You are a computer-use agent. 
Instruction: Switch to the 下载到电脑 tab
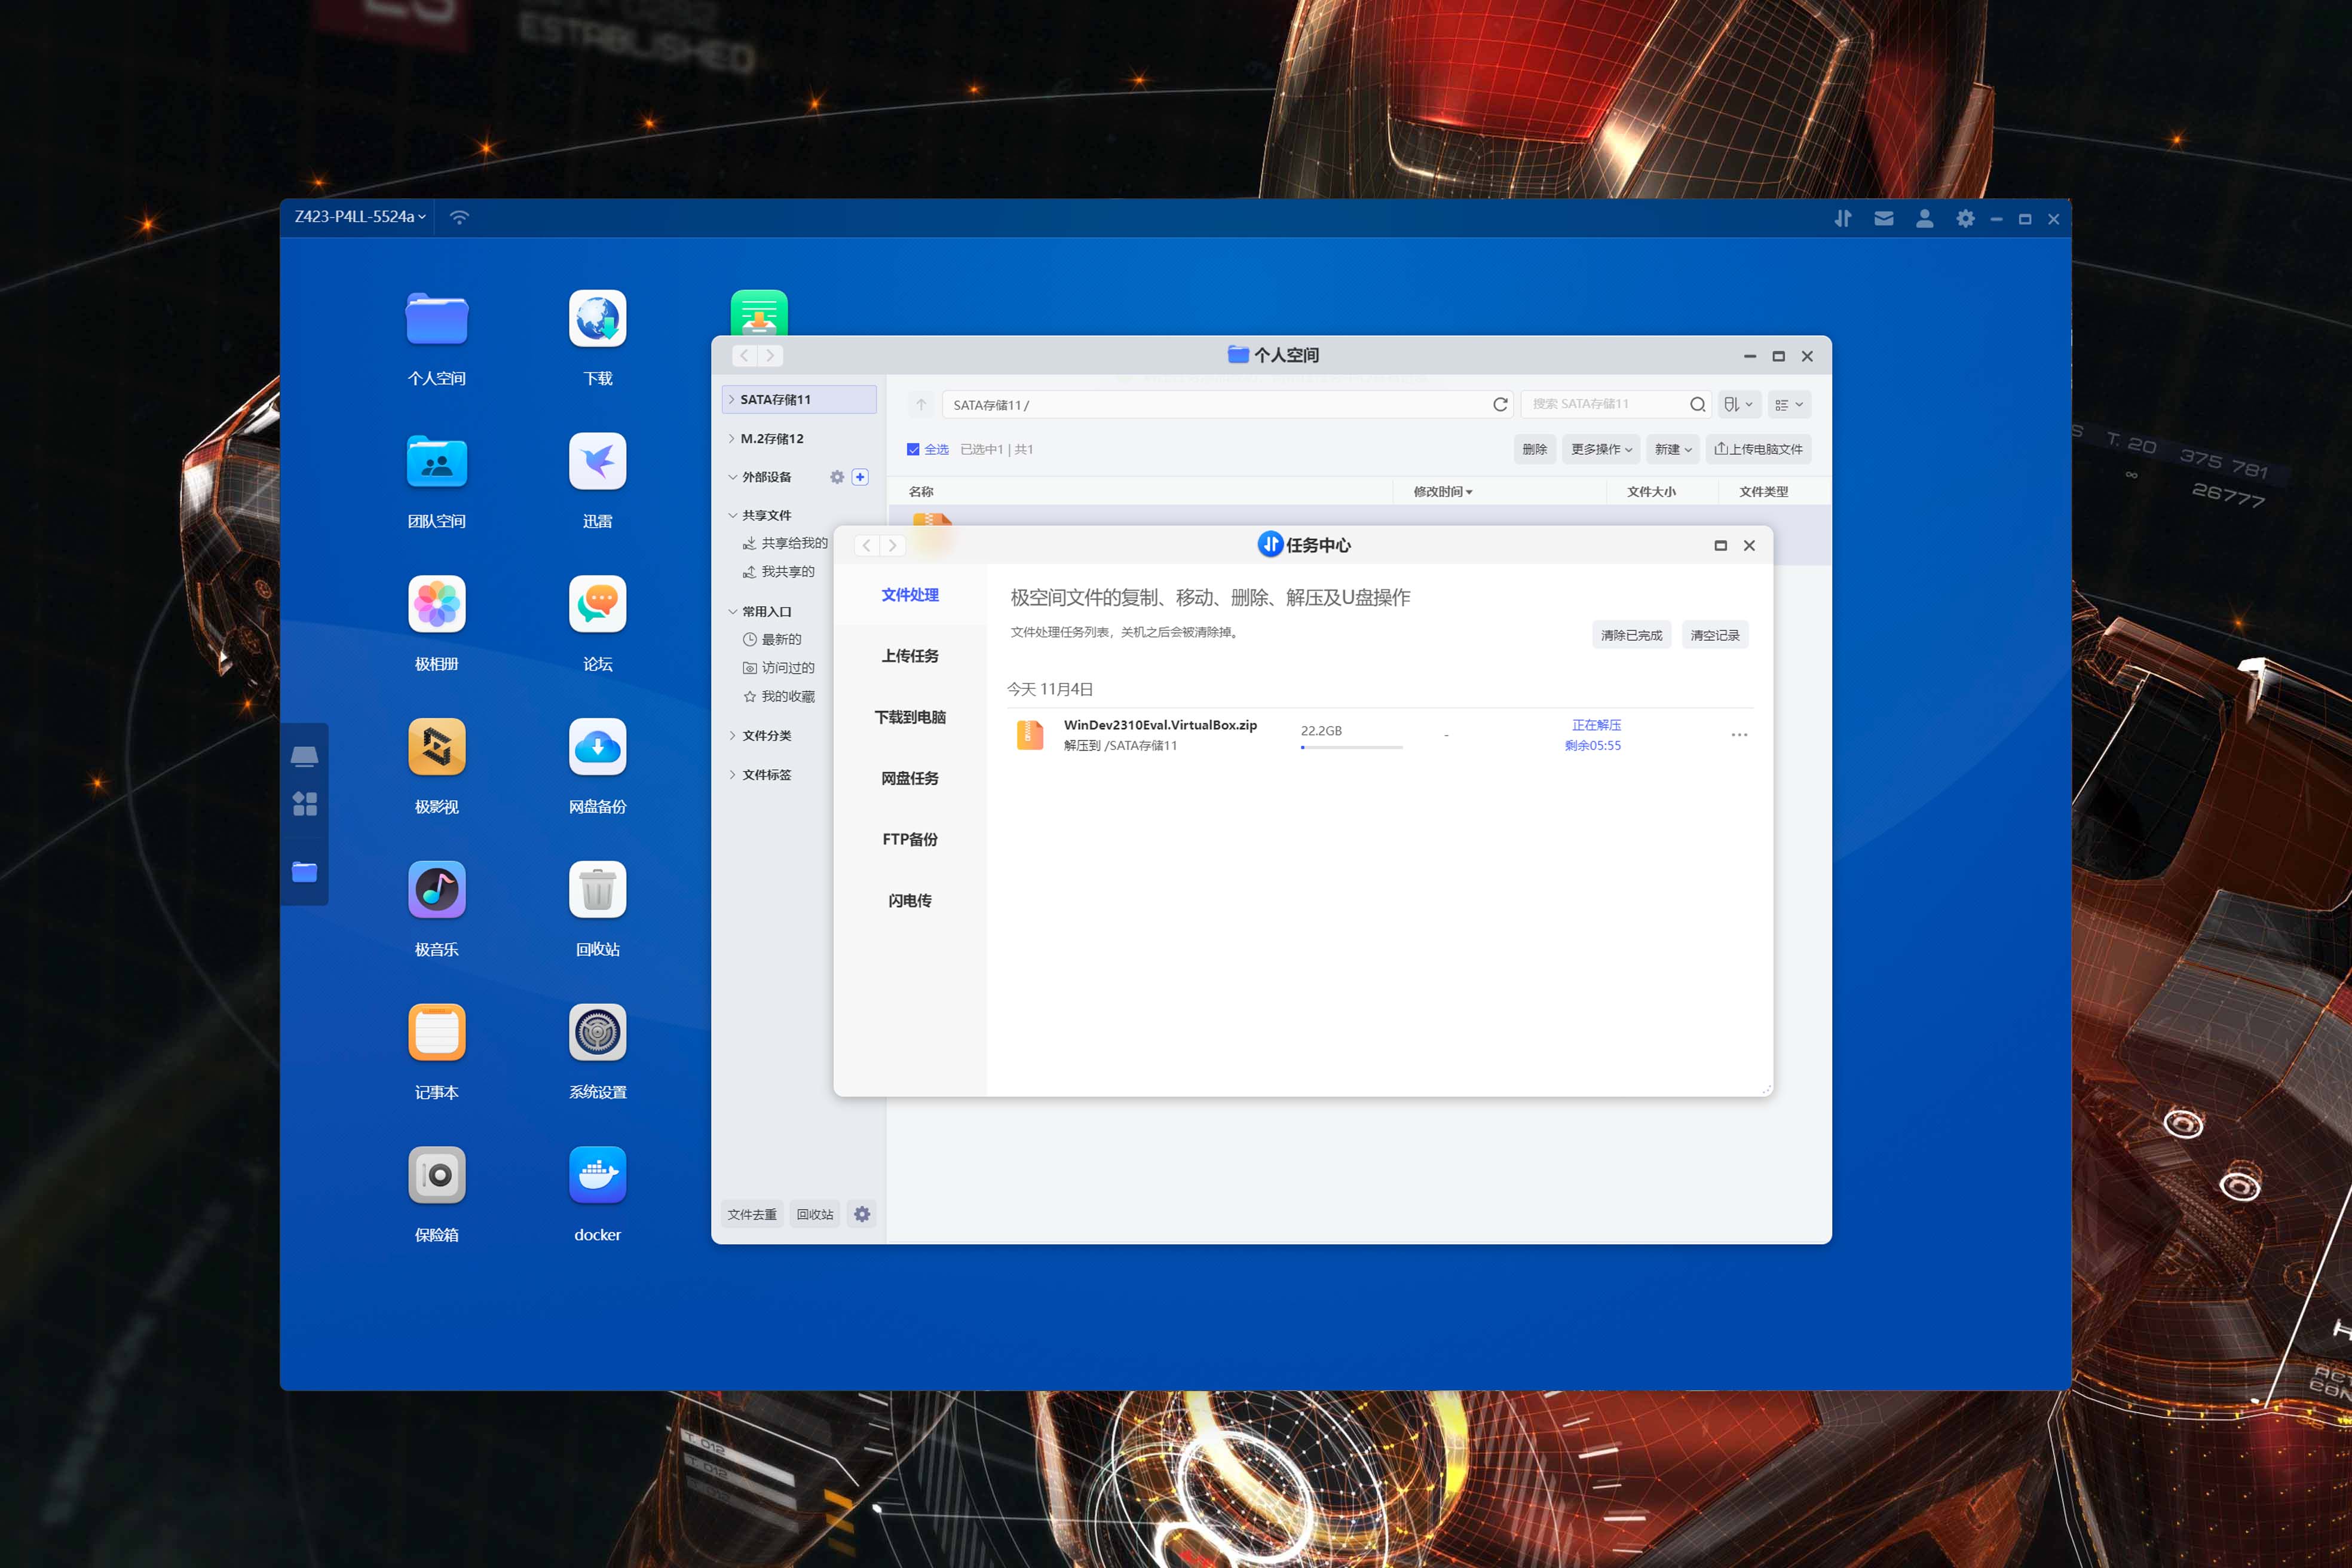click(x=909, y=717)
